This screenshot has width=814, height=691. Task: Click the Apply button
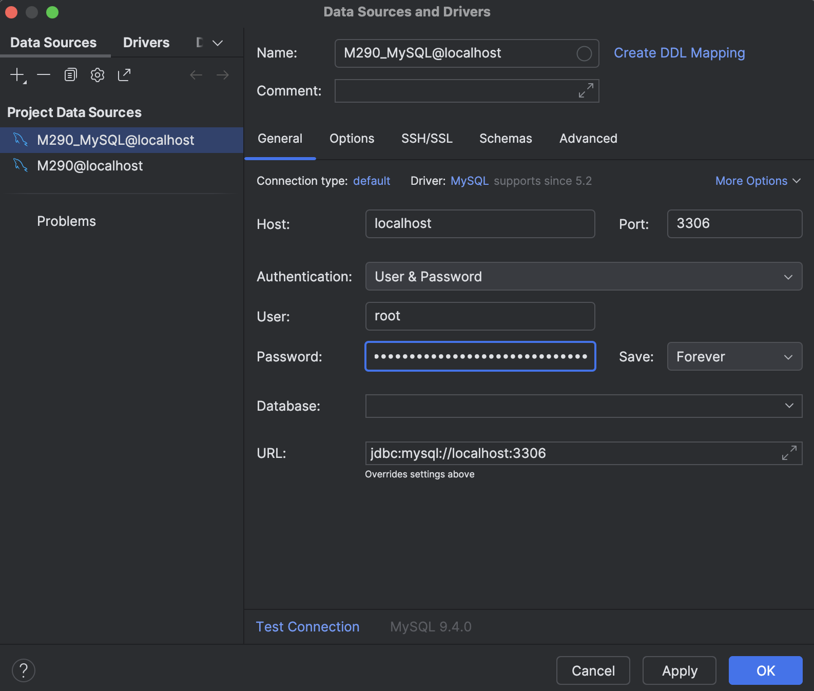pyautogui.click(x=680, y=670)
